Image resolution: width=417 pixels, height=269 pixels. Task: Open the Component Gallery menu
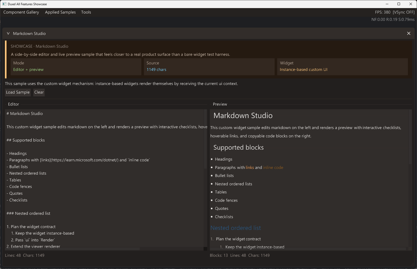pos(21,12)
